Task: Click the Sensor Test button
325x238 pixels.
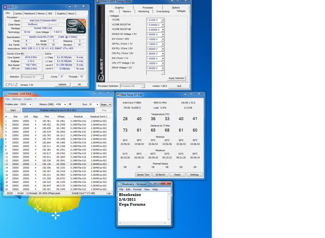Action: 143,175
